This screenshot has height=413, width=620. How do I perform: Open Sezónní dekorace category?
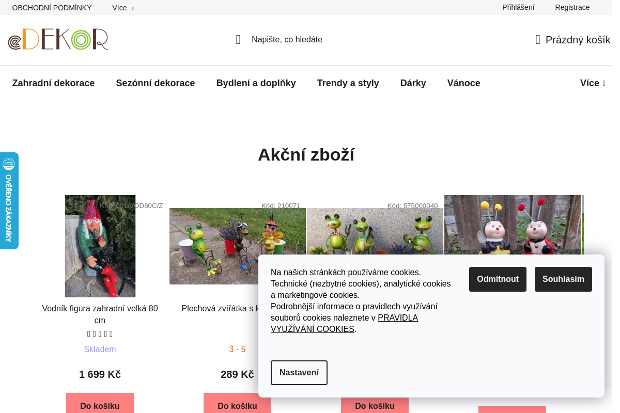(x=155, y=83)
